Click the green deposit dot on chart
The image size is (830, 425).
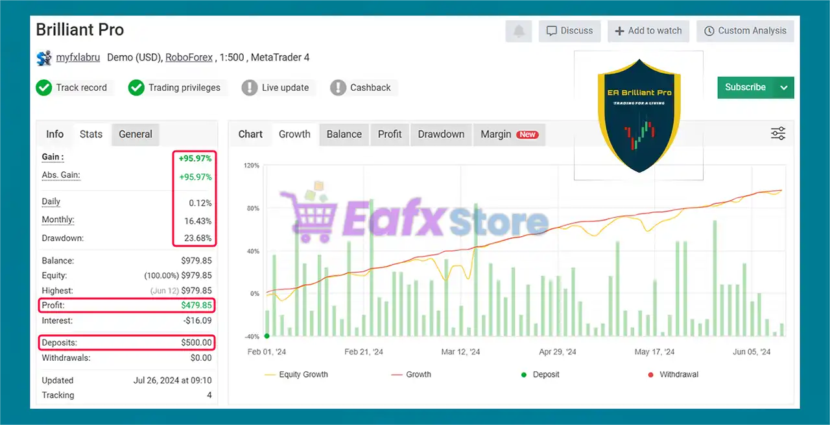(x=267, y=335)
